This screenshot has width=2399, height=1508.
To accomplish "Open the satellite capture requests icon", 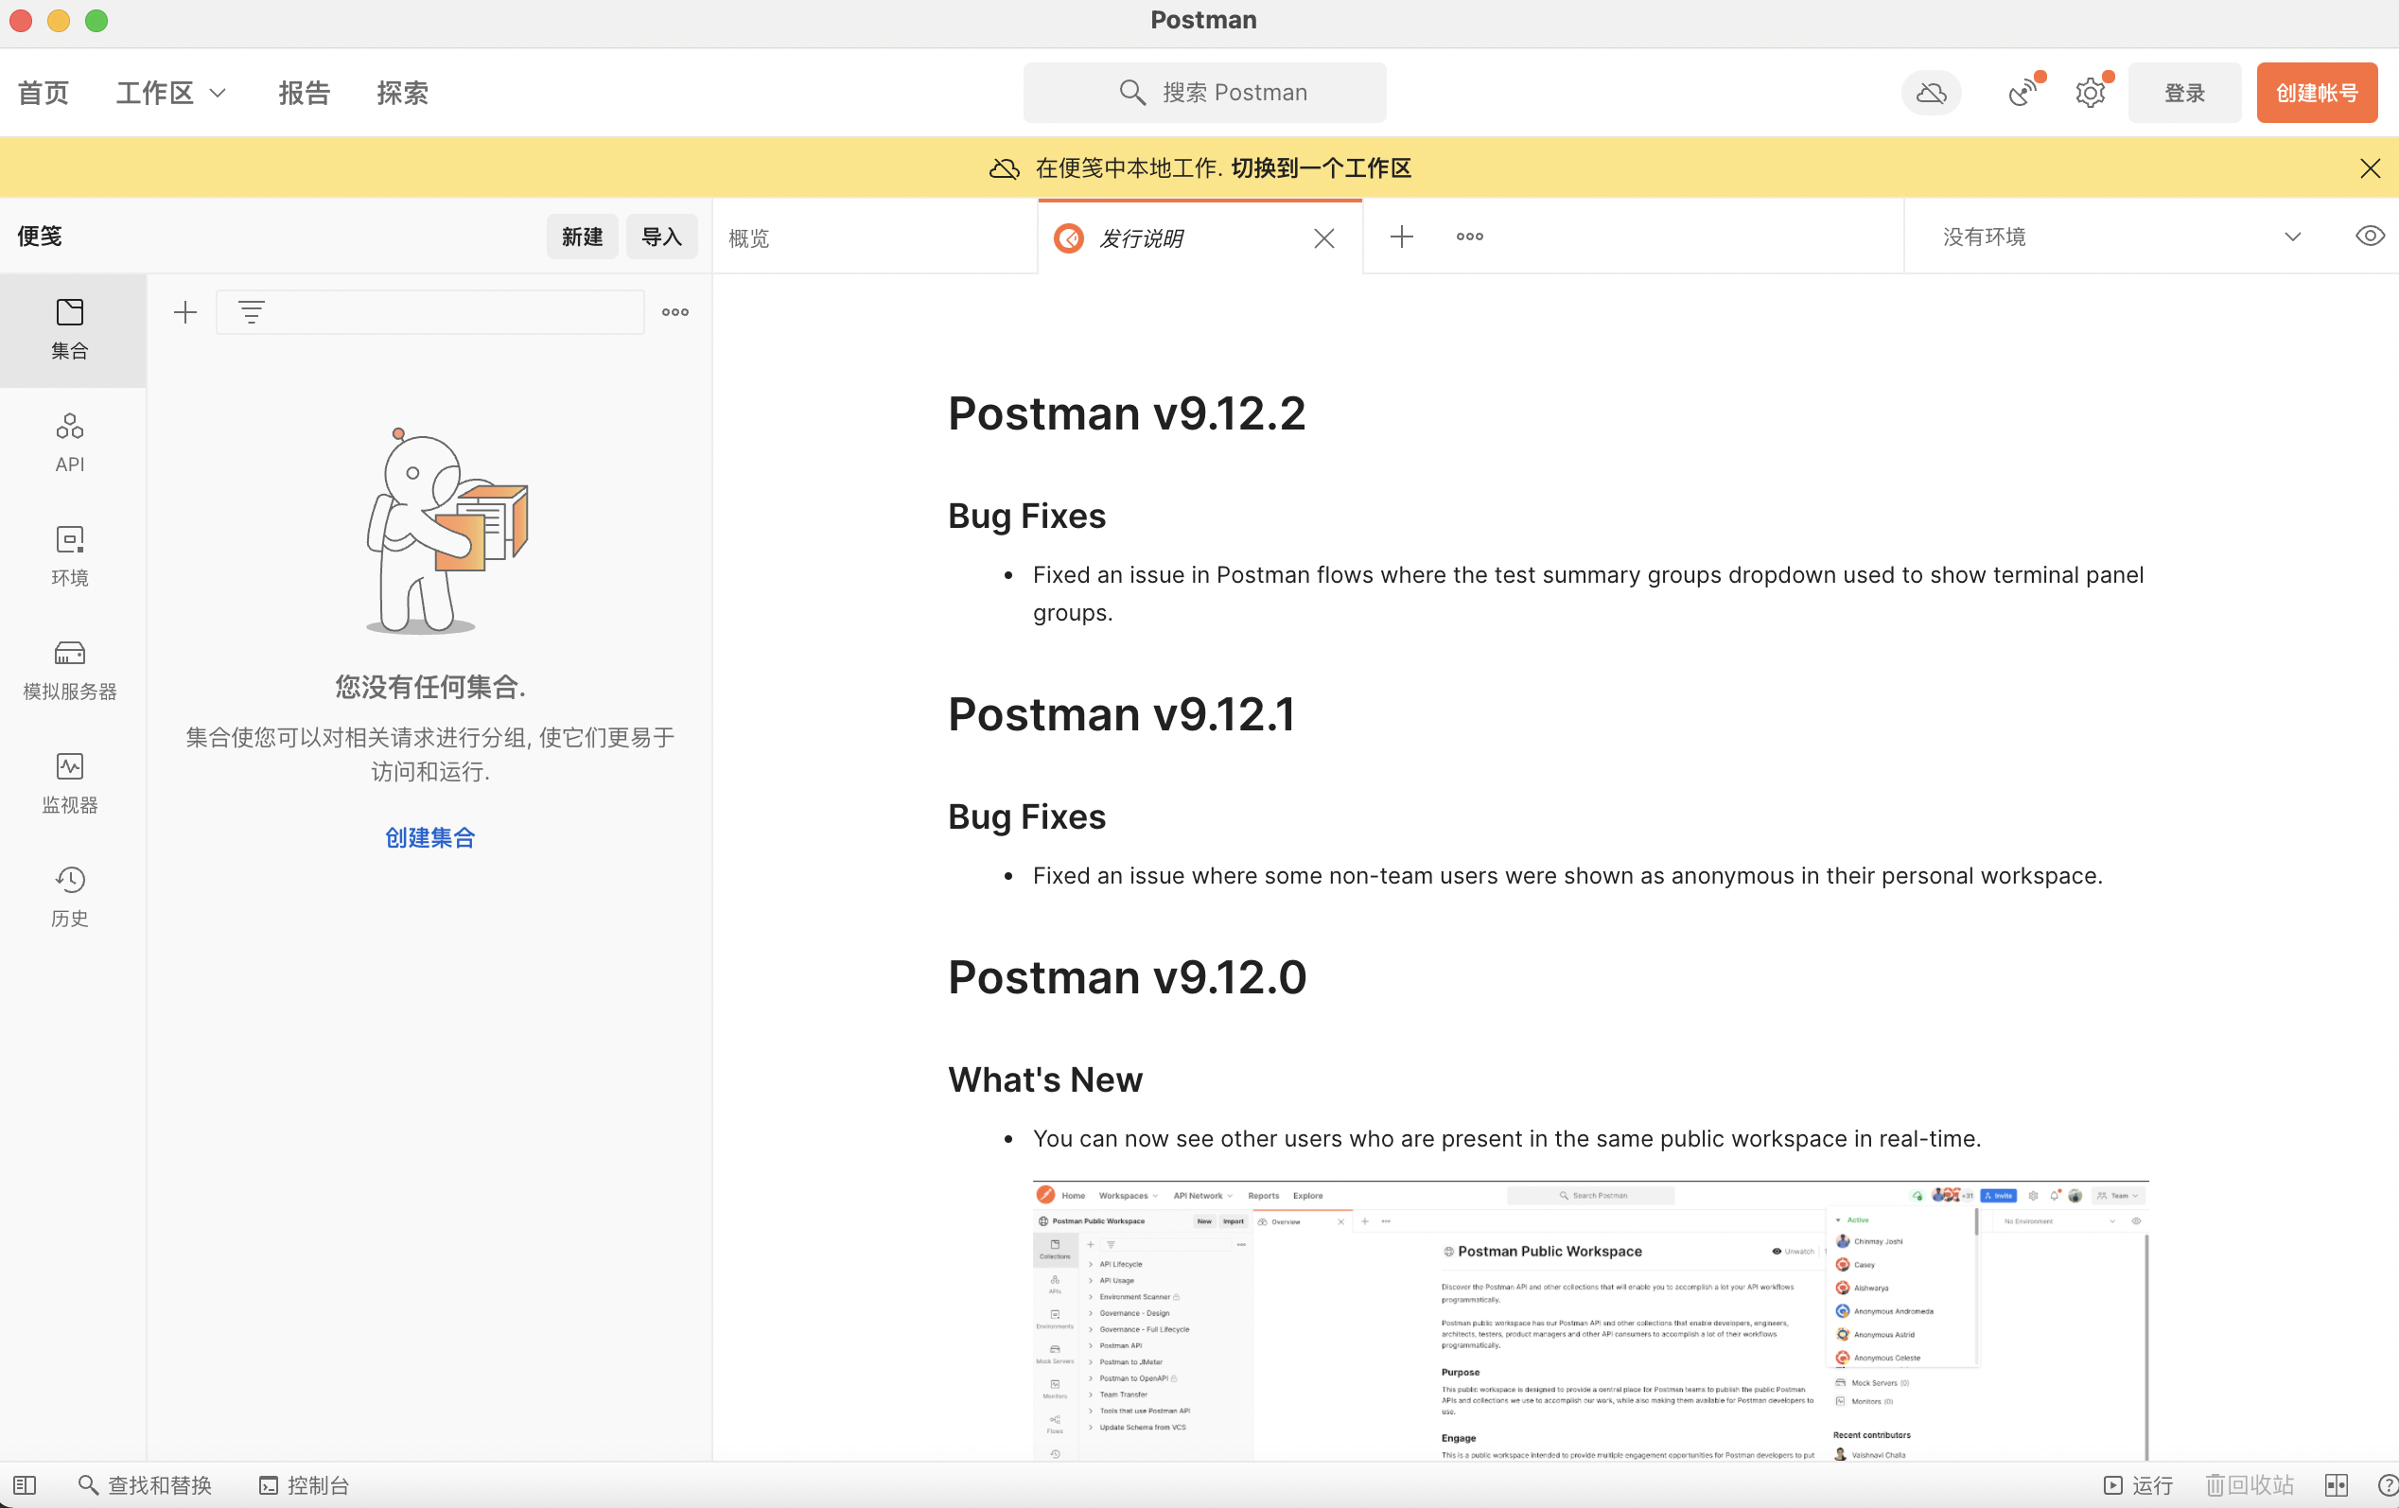I will 2023,93.
